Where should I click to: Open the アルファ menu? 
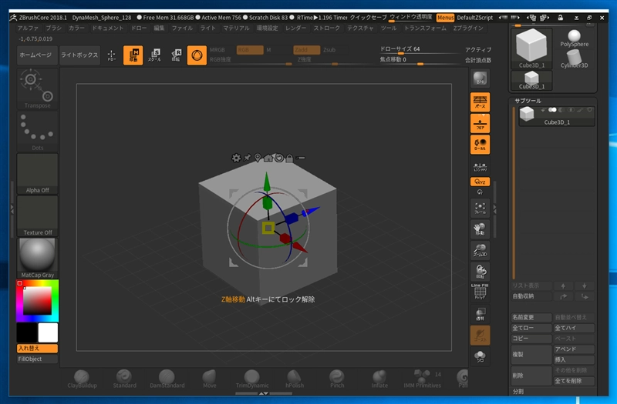[x=28, y=28]
